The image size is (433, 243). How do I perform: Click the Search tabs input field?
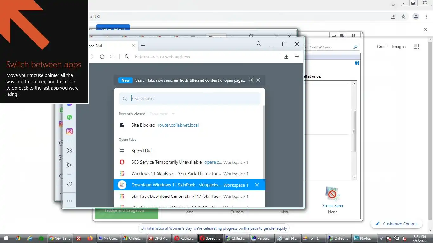[190, 98]
